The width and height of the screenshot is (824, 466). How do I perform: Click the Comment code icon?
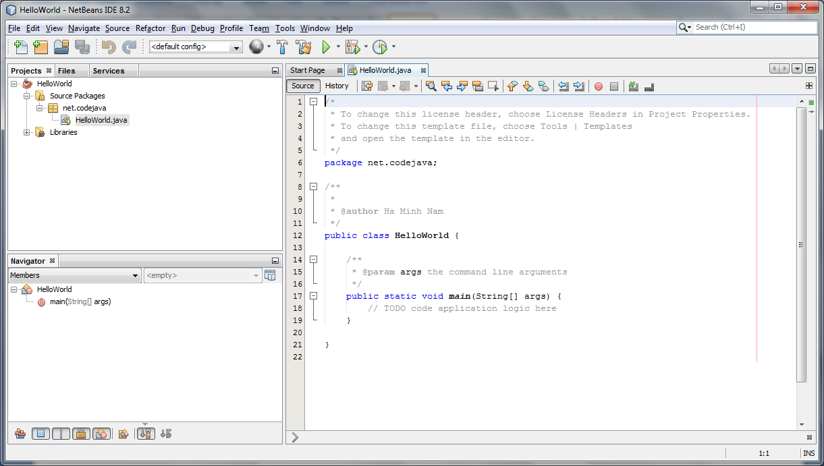[633, 86]
